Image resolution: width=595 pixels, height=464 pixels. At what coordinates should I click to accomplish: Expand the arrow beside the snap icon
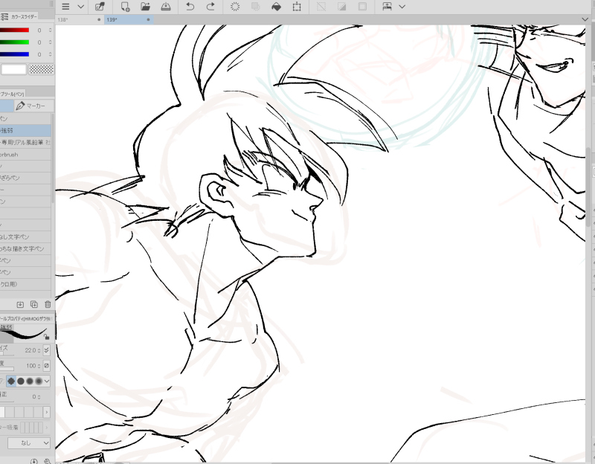tap(402, 7)
